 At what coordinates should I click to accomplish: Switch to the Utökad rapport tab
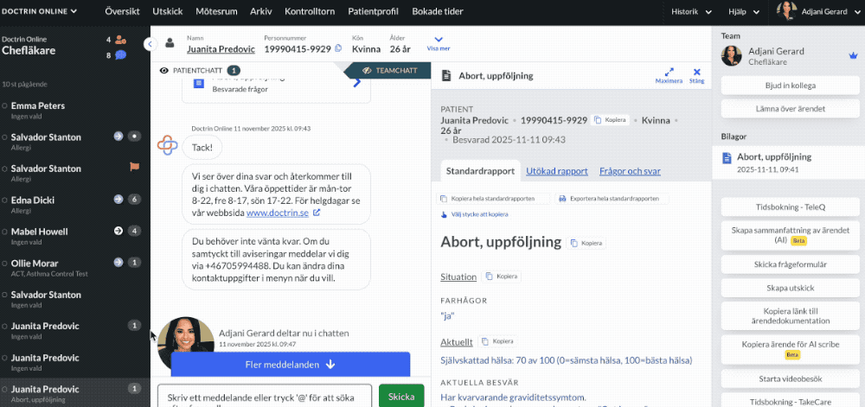[556, 171]
